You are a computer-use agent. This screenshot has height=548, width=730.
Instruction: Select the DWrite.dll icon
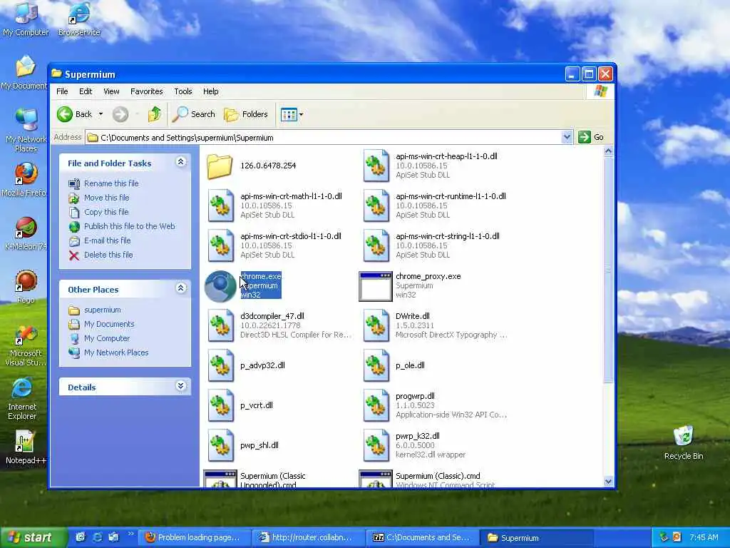[376, 325]
